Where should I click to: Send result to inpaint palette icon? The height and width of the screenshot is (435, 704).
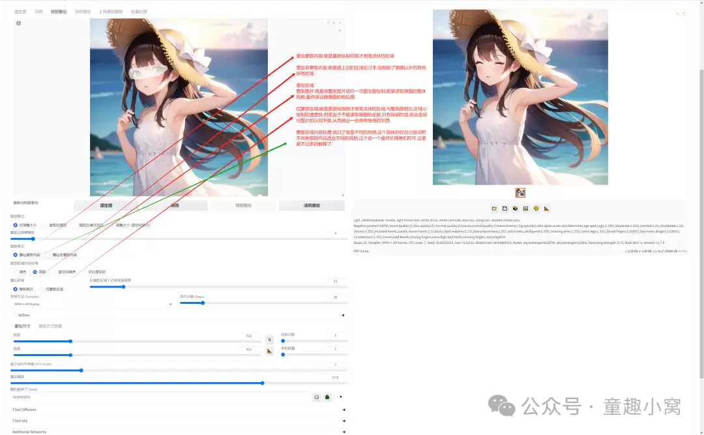coord(536,209)
